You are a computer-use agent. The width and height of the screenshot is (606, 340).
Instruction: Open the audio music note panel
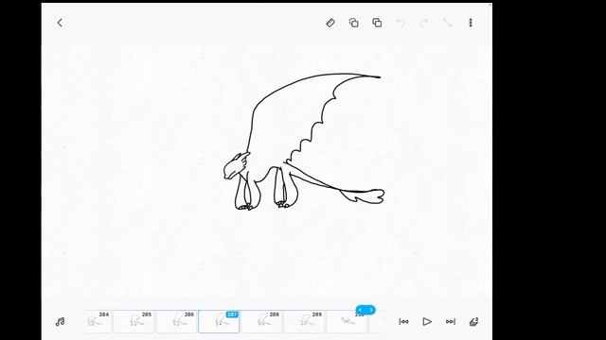point(60,321)
